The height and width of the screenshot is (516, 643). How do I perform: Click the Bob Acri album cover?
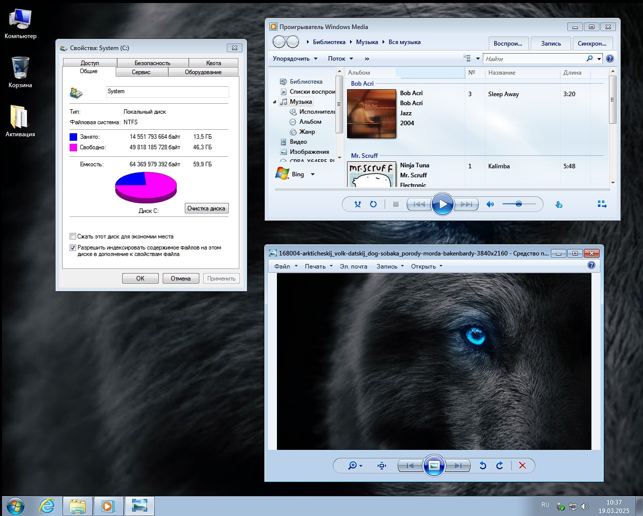tap(372, 114)
